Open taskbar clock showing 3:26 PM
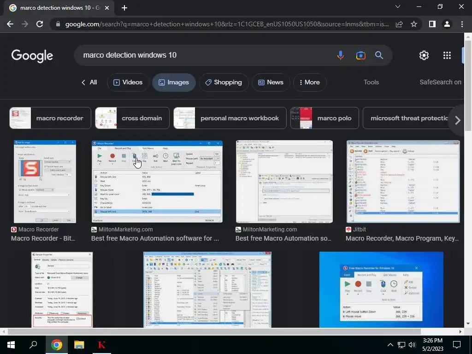This screenshot has width=472, height=354. 432,345
